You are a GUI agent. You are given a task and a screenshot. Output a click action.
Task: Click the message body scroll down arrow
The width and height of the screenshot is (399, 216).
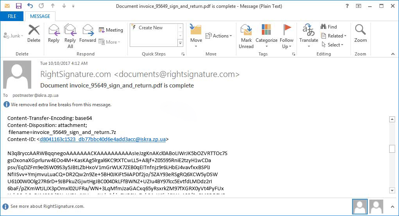(392, 190)
